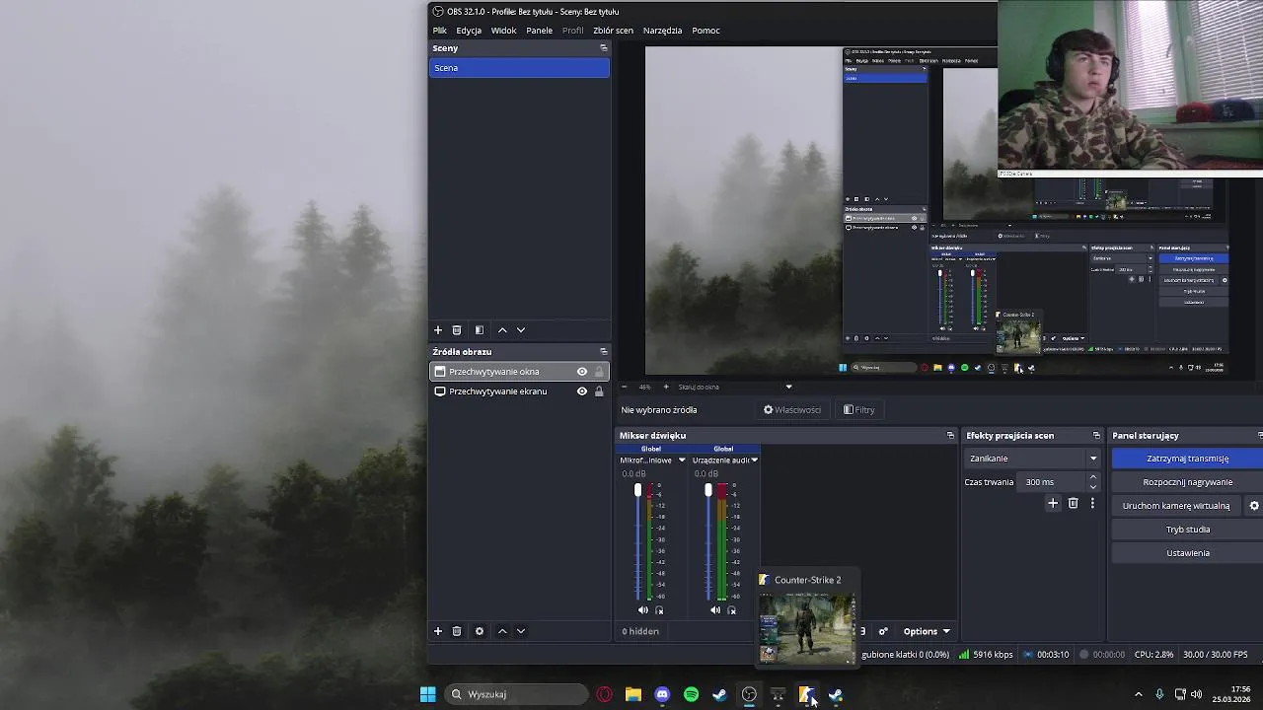This screenshot has width=1263, height=710.
Task: Open File Explorer from the taskbar
Action: coord(633,694)
